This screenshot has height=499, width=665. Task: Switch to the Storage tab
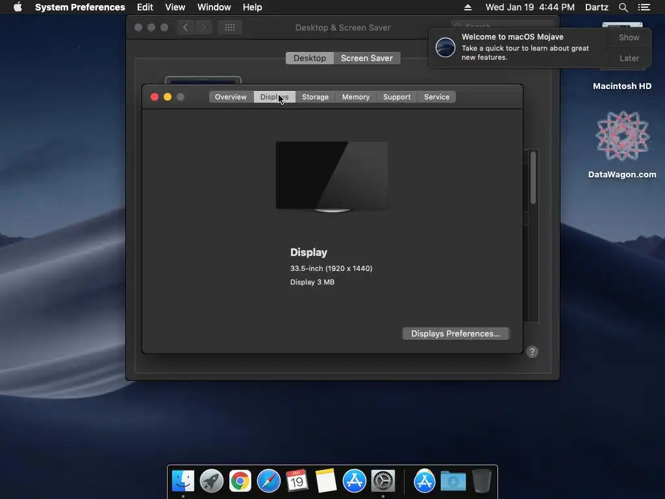(x=315, y=97)
